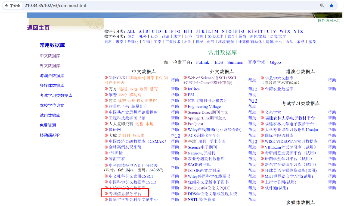Open help link 1 for InCites row
Viewport: 344px width, 206px height.
253,89
